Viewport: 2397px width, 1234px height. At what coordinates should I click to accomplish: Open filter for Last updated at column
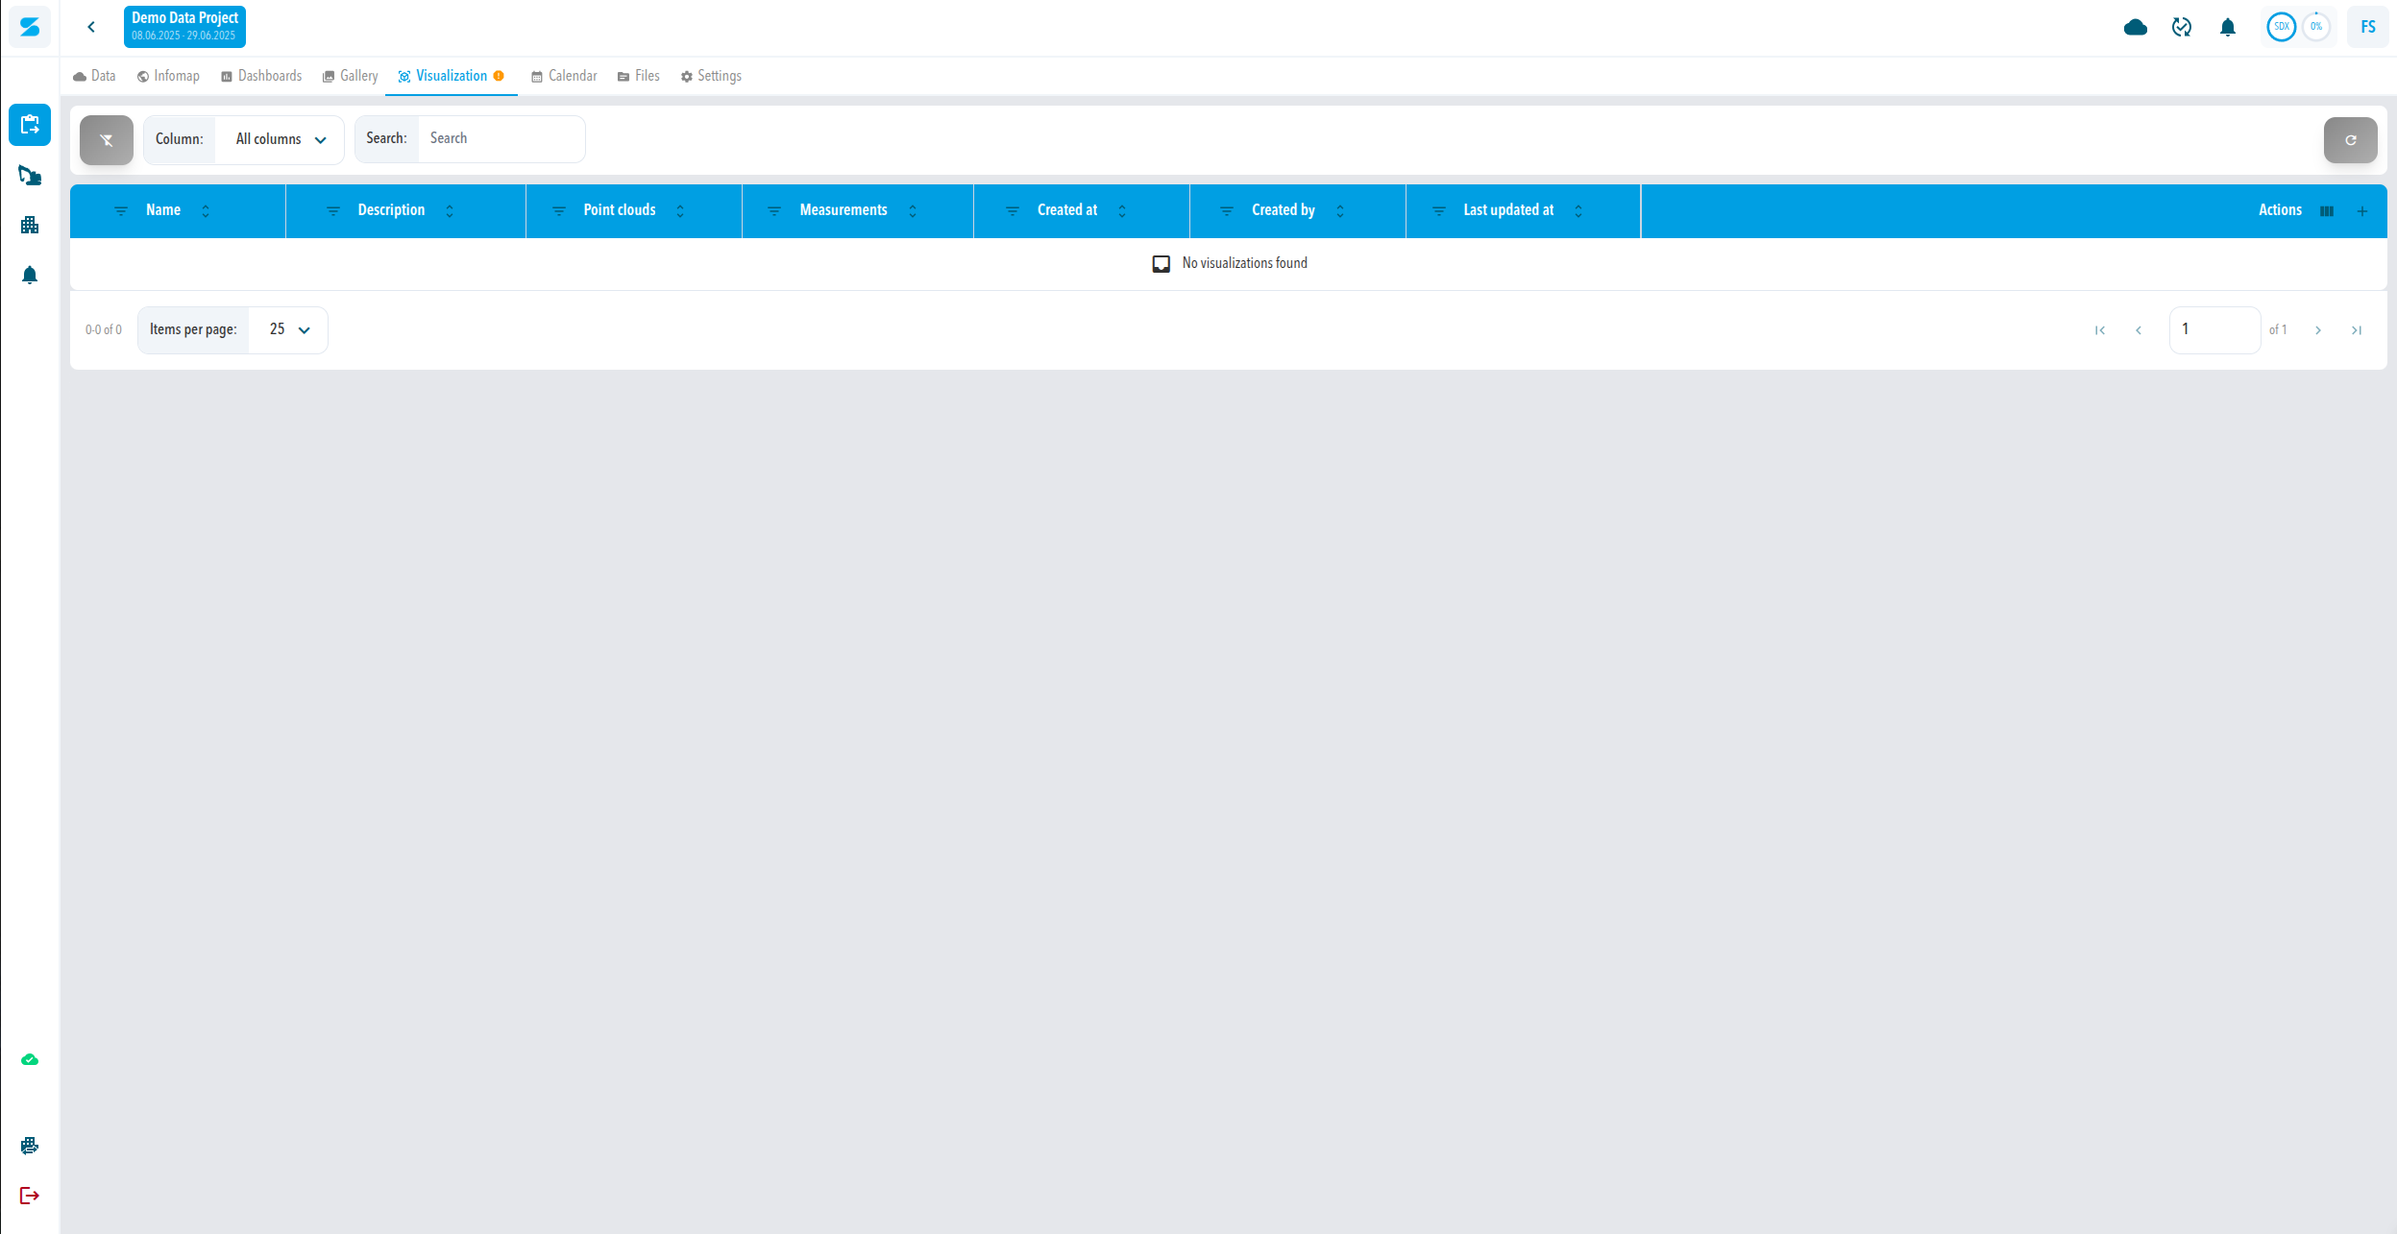coord(1439,211)
